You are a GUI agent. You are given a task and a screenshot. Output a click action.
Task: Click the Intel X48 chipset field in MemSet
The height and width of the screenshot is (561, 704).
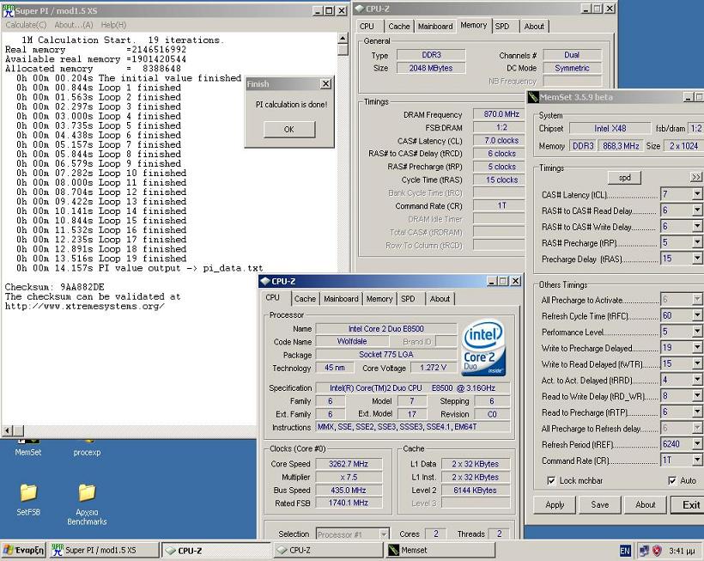point(610,129)
